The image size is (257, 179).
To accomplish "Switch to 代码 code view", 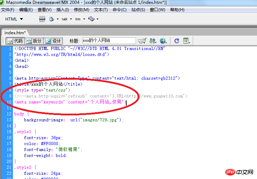I will [15, 41].
